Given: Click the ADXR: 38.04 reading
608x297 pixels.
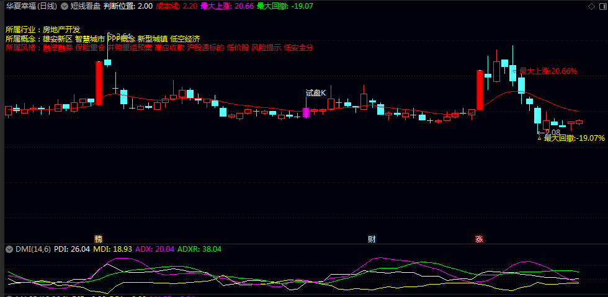Looking at the screenshot, I should coord(199,249).
